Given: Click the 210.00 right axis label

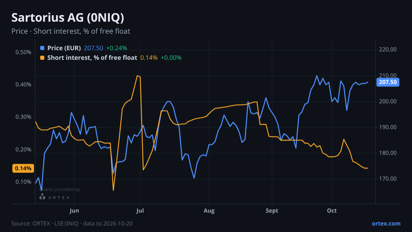Looking at the screenshot, I should (388, 76).
